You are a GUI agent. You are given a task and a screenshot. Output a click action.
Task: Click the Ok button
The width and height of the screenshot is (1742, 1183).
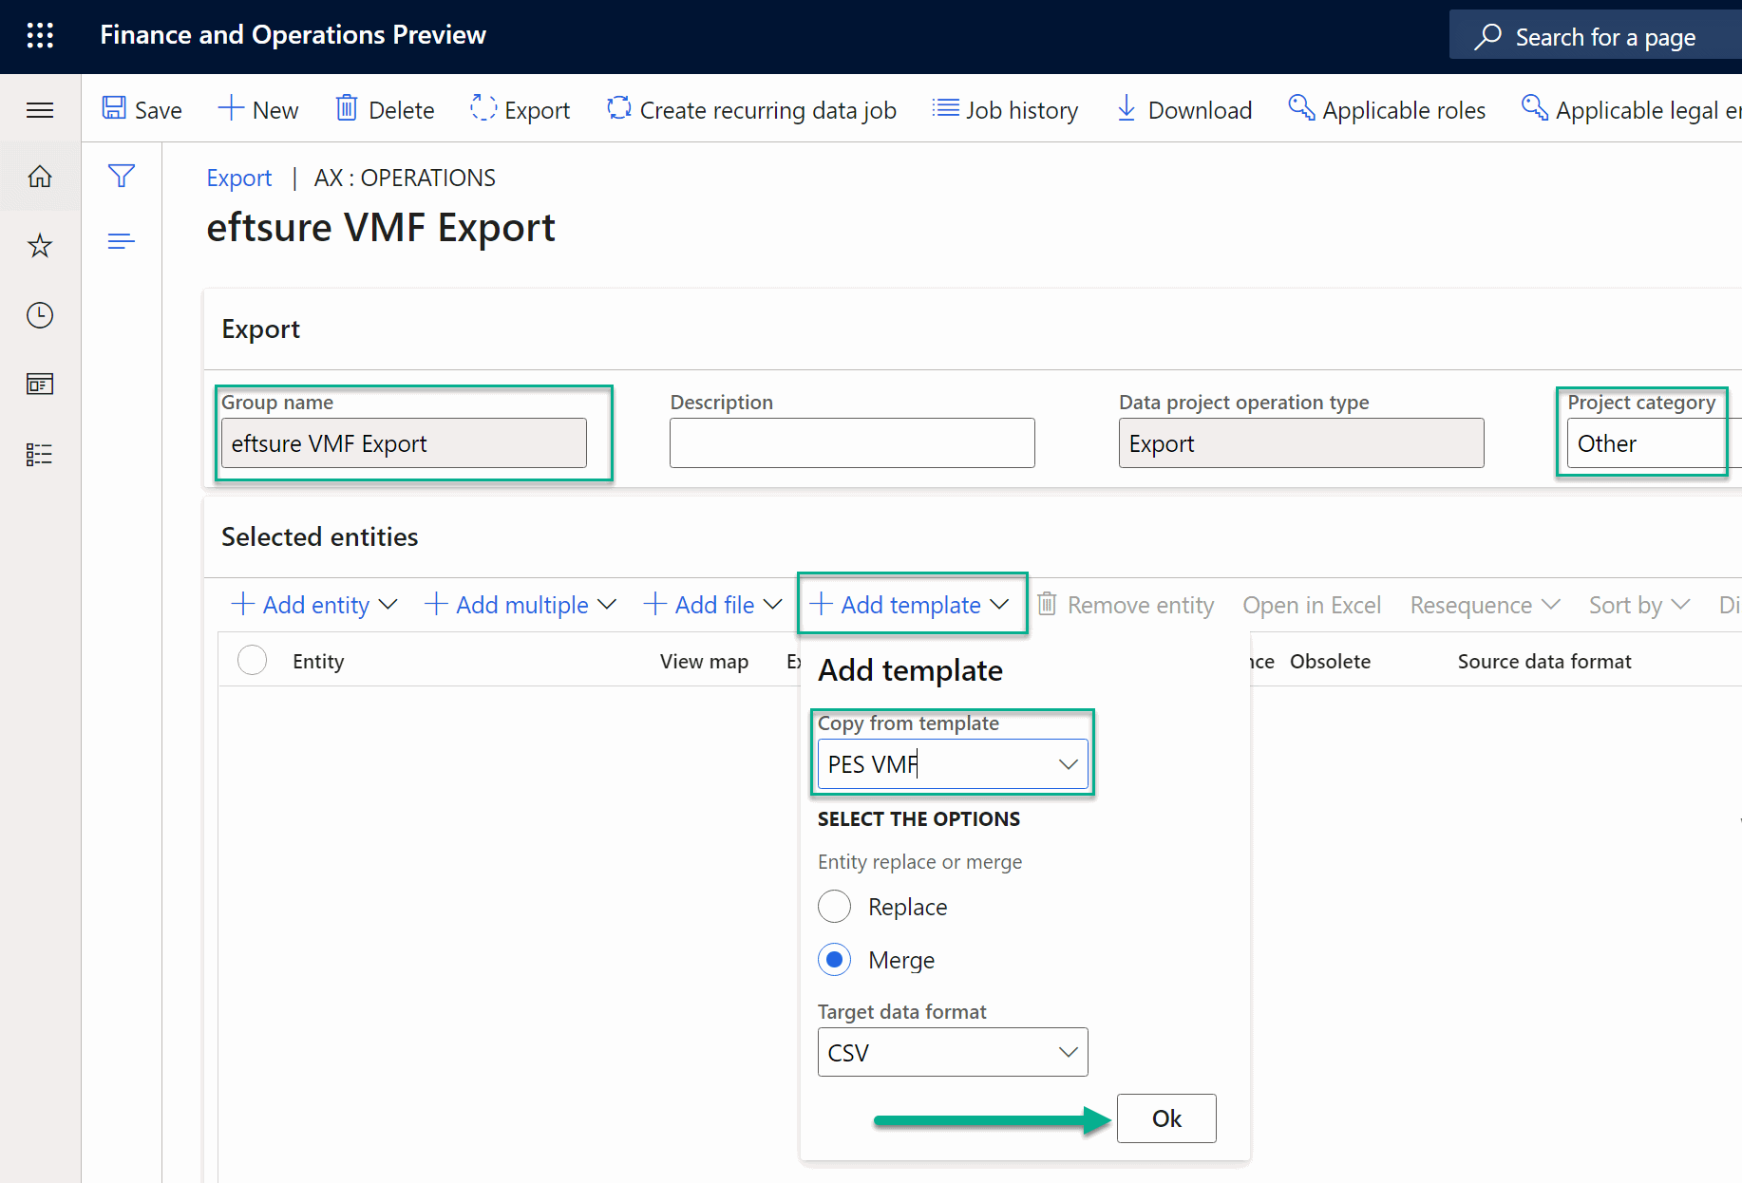click(1166, 1118)
